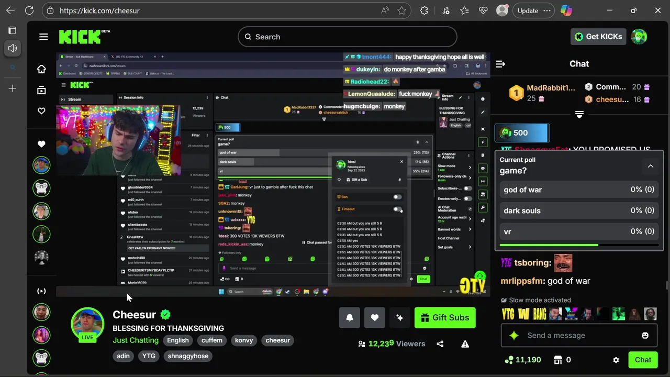Go to the Kick Home sidebar icon

(x=41, y=69)
